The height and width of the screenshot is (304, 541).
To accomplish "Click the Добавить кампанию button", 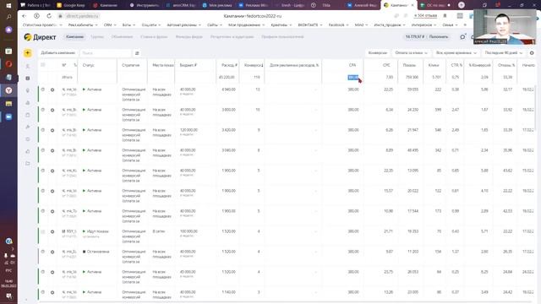I will (x=57, y=52).
